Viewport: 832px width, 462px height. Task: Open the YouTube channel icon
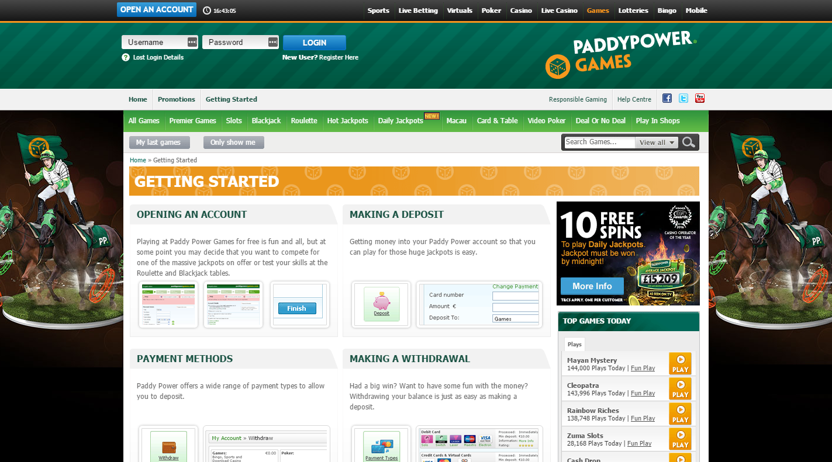(x=699, y=98)
